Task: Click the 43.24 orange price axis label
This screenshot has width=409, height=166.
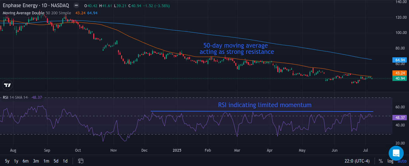Action: click(x=399, y=73)
